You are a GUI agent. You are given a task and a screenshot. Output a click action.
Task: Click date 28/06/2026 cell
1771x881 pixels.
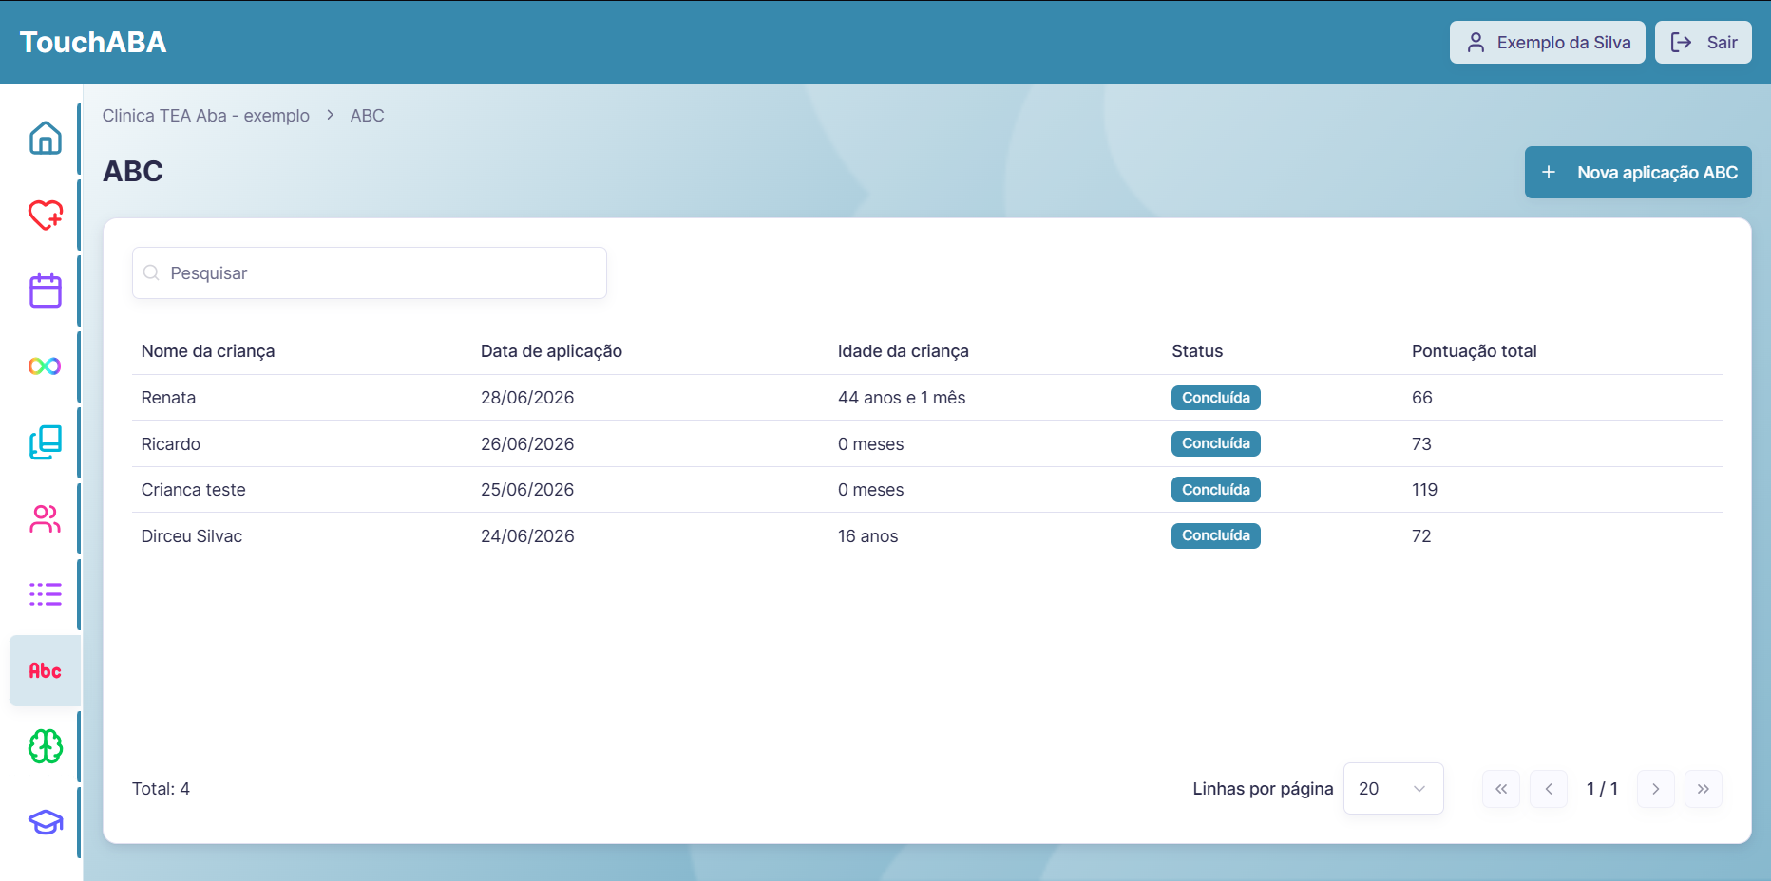pos(527,398)
